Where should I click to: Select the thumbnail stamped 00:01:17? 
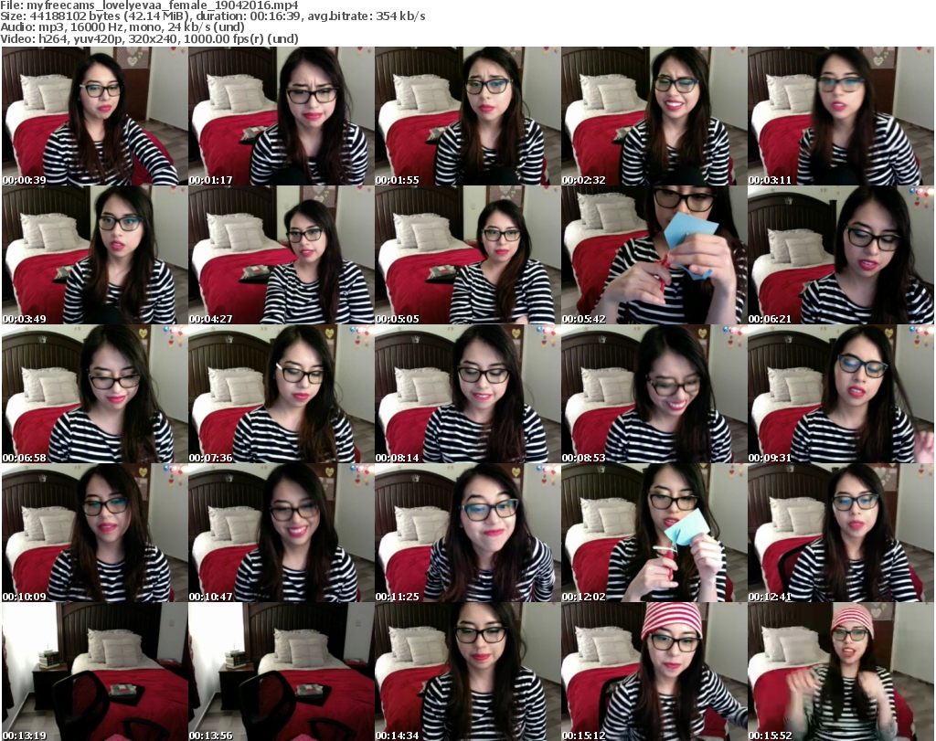point(281,116)
